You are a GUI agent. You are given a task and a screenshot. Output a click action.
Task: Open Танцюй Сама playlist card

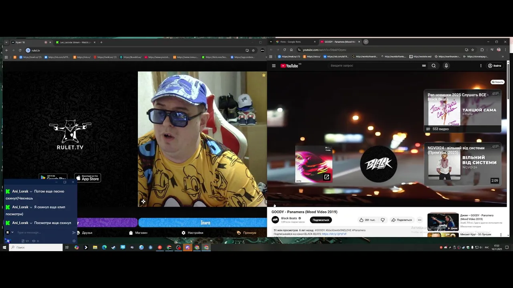coord(463,111)
